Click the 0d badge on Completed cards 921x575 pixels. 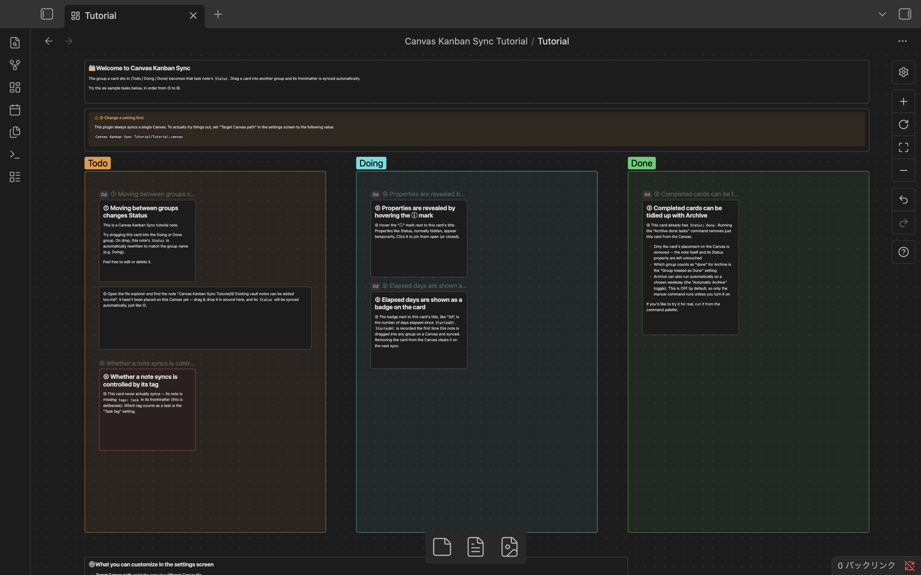647,194
